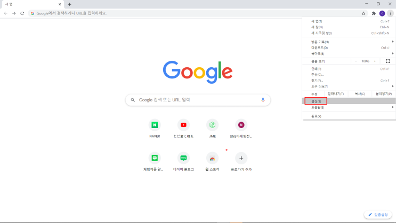
Task: Expand the 도구 더보기 submenu
Action: click(x=349, y=86)
